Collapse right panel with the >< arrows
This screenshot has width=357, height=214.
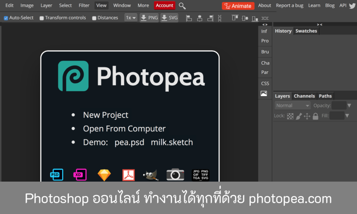(x=319, y=24)
